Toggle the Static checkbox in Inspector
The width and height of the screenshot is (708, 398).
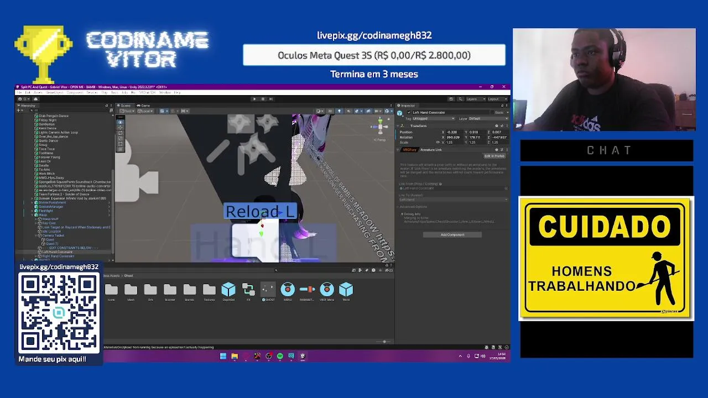[x=492, y=112]
